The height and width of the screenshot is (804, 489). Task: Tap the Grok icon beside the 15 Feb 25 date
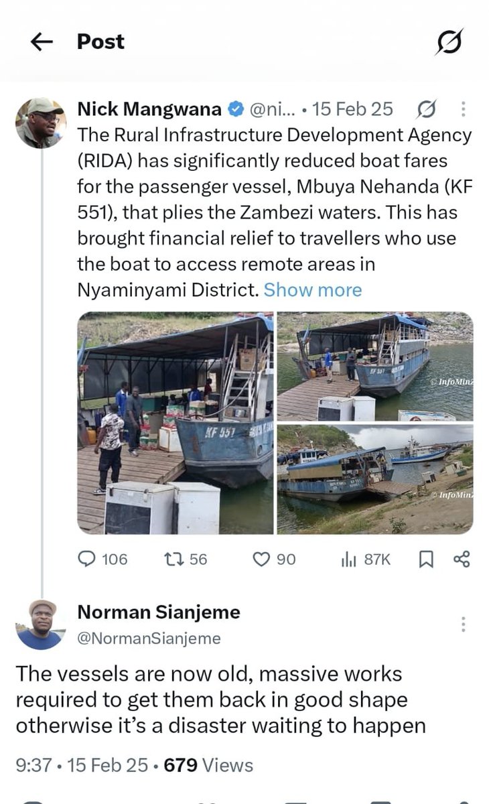(x=426, y=109)
